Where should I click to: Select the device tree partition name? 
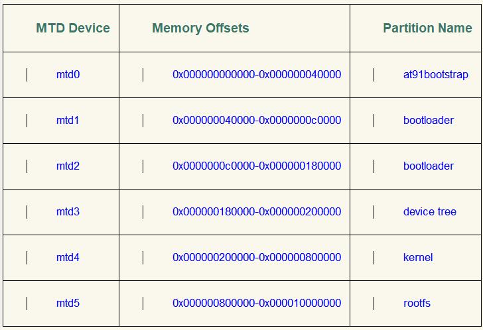tap(429, 212)
